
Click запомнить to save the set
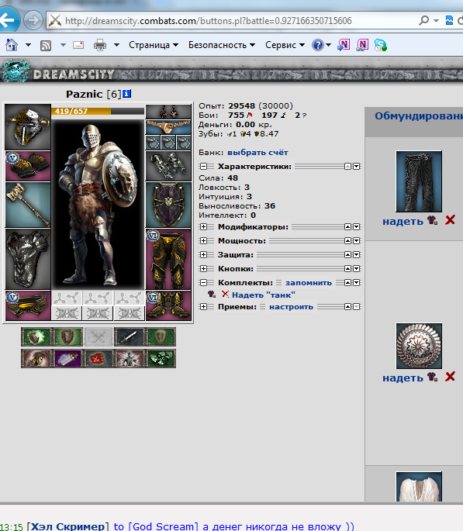tap(308, 283)
